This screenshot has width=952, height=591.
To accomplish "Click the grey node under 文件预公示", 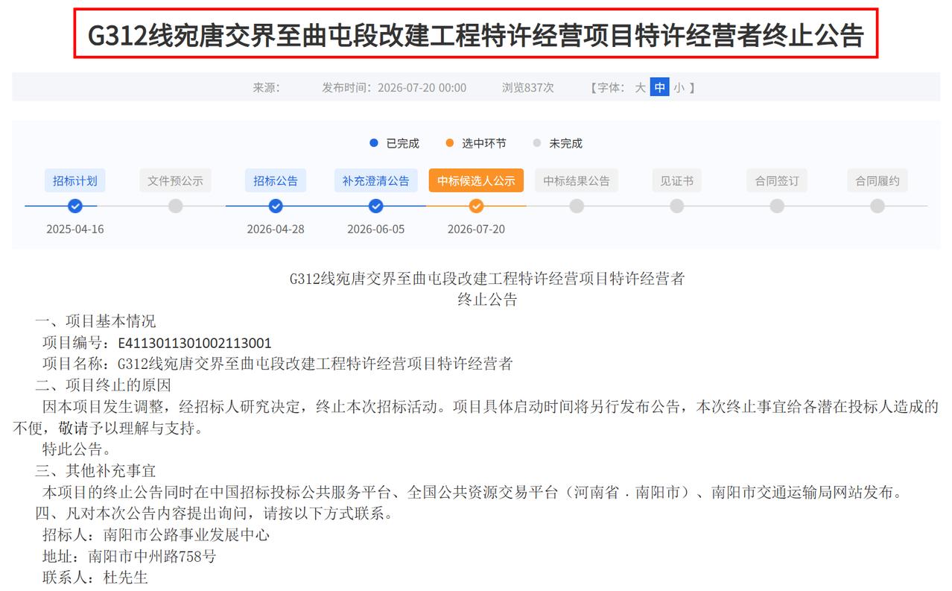I will [175, 206].
